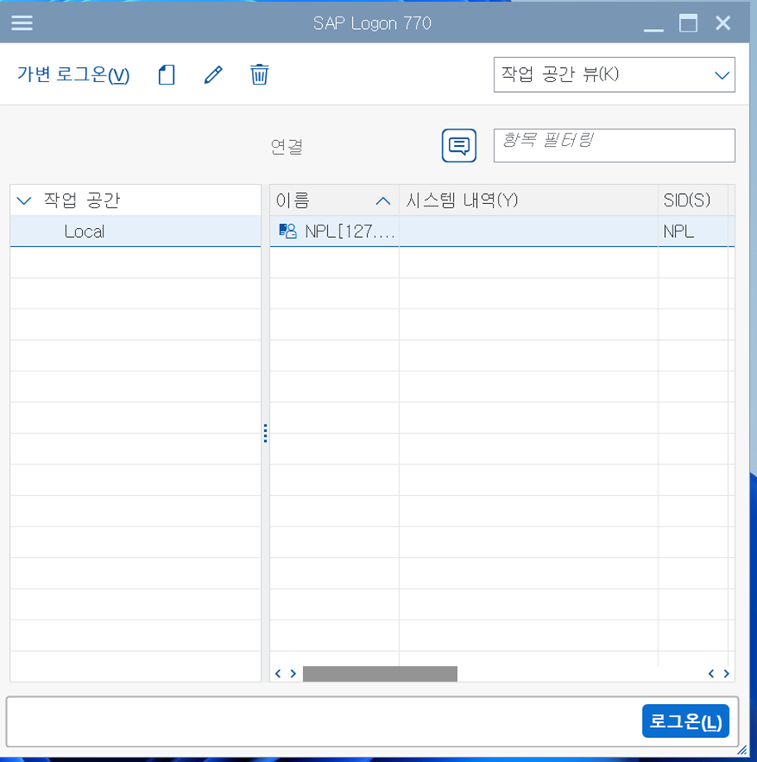
Task: Collapse the 작업 공간 tree node
Action: pyautogui.click(x=24, y=200)
